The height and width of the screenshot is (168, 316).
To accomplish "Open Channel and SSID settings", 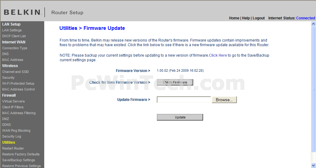I will 15,72.
